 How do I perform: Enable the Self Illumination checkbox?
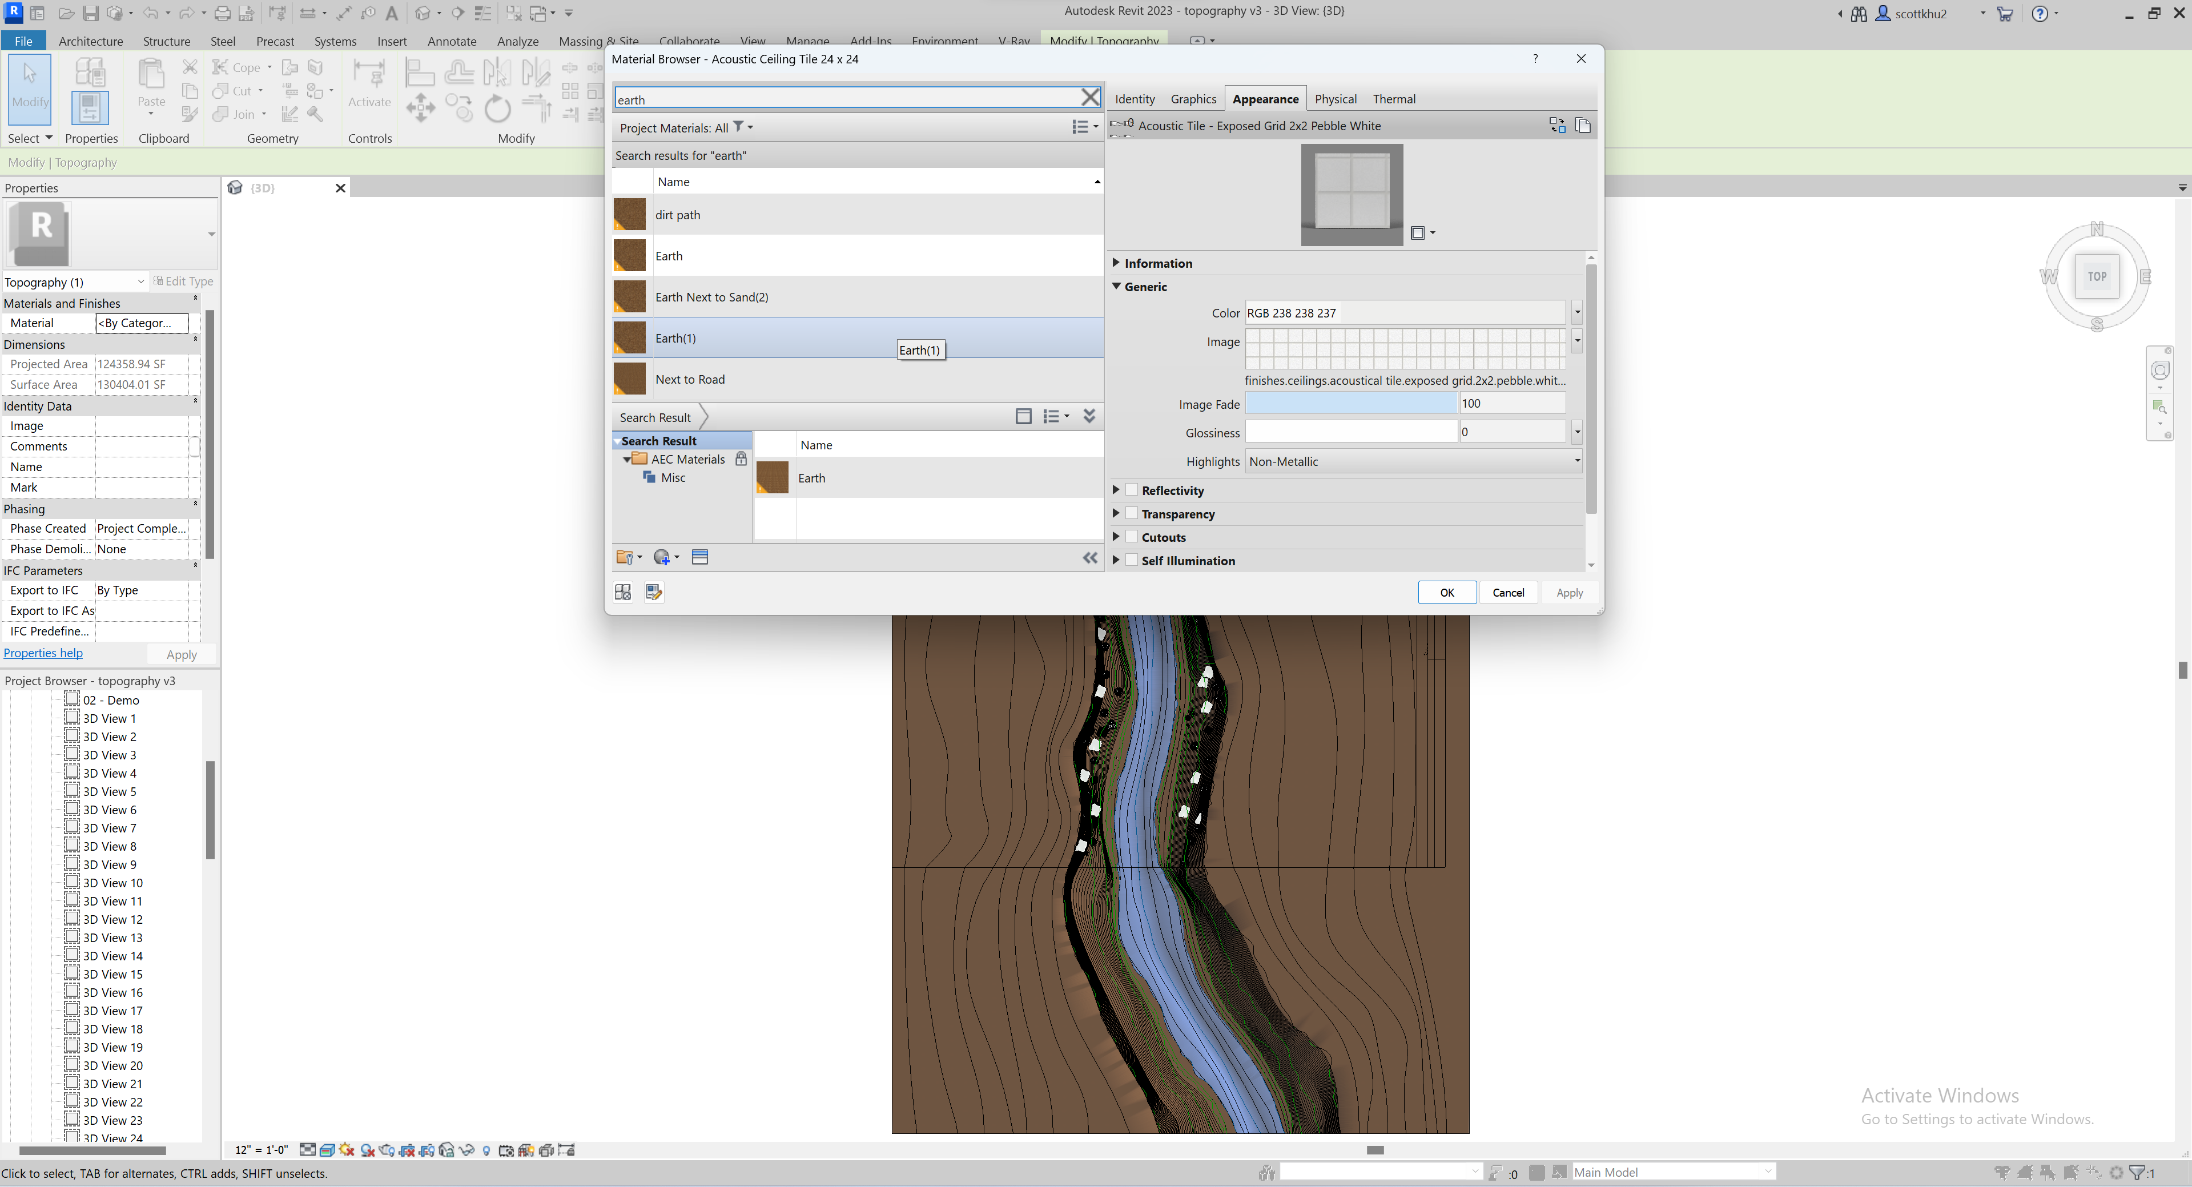[1132, 560]
